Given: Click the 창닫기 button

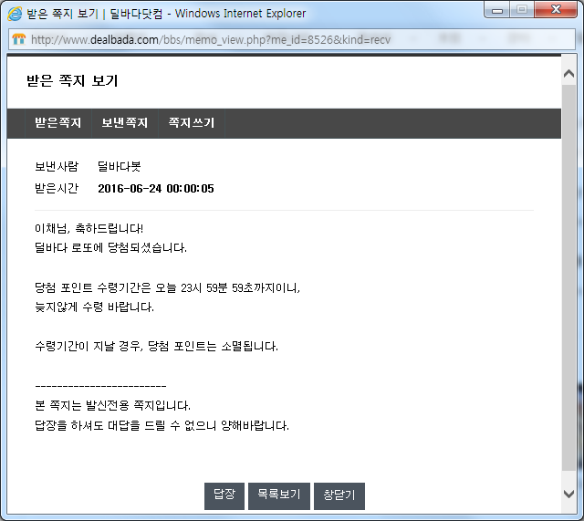Looking at the screenshot, I should point(339,495).
